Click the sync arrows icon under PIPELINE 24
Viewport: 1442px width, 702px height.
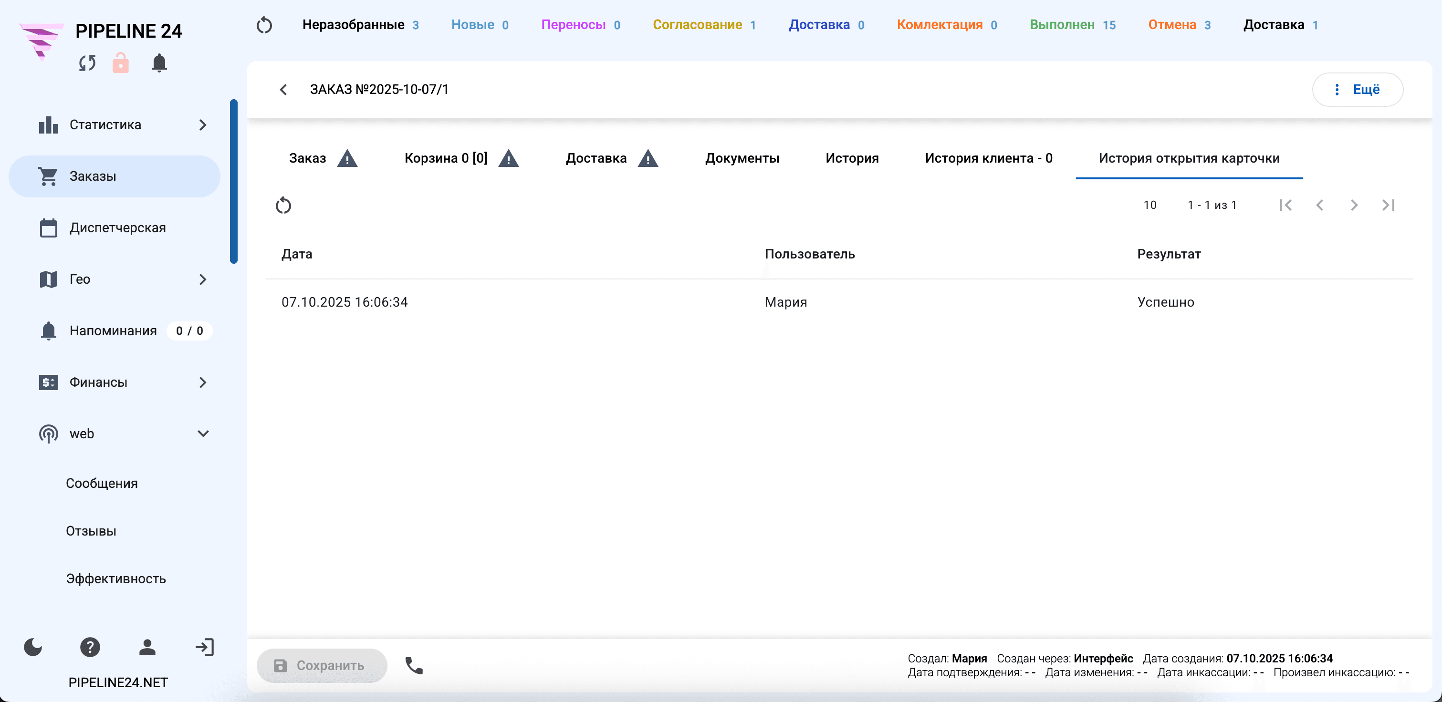(x=87, y=62)
